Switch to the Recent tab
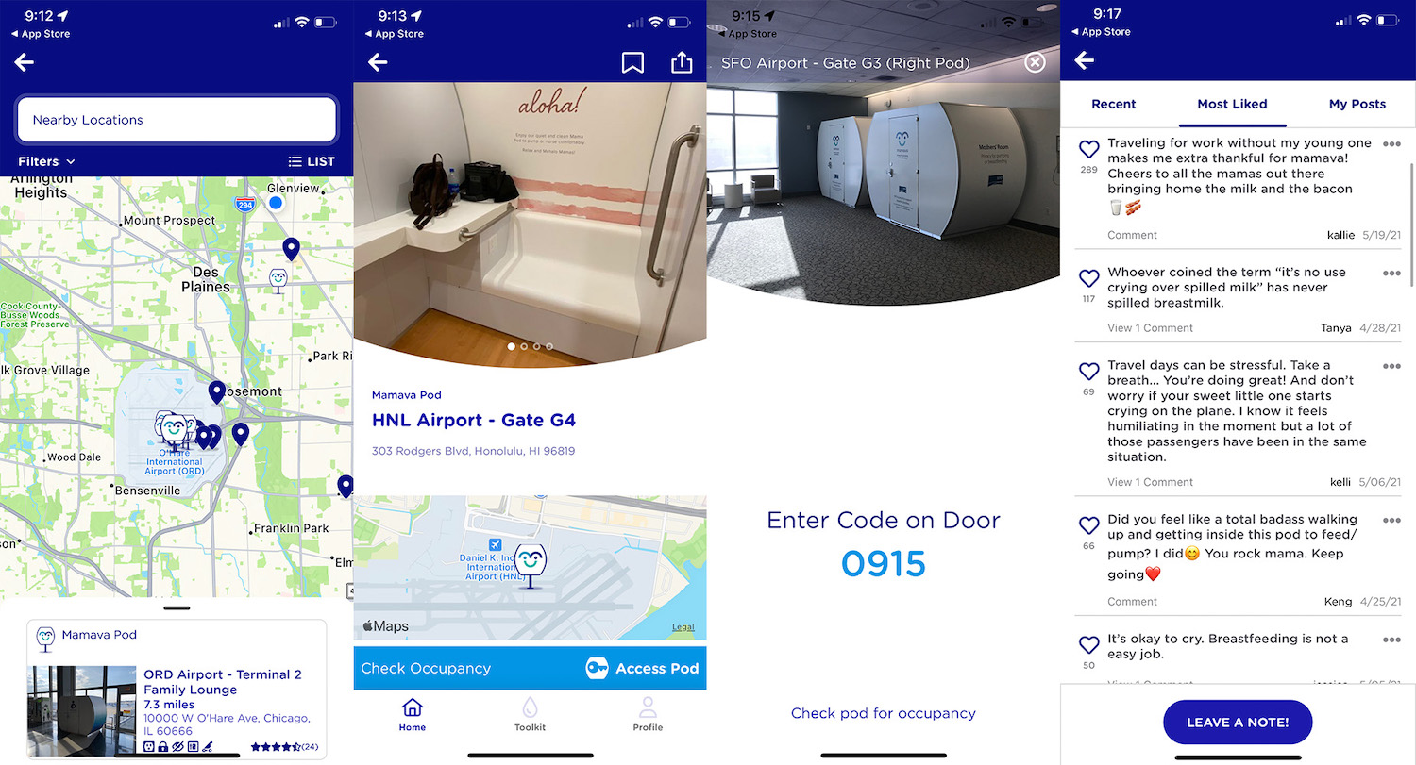The height and width of the screenshot is (765, 1416). [1114, 104]
